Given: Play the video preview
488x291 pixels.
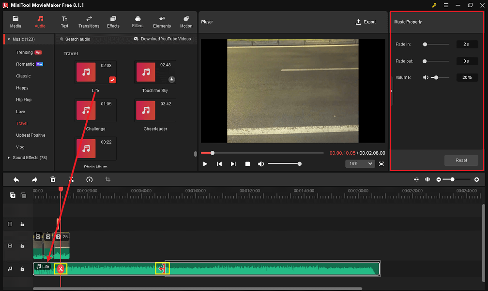Looking at the screenshot, I should pyautogui.click(x=205, y=164).
